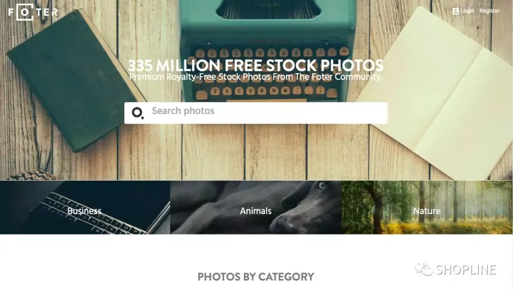This screenshot has height=291, width=513.
Task: Click the teal typewriter in hero image
Action: (x=268, y=49)
